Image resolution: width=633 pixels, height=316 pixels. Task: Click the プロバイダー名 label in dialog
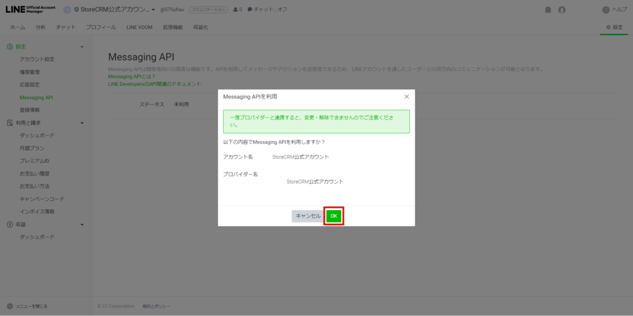(240, 174)
